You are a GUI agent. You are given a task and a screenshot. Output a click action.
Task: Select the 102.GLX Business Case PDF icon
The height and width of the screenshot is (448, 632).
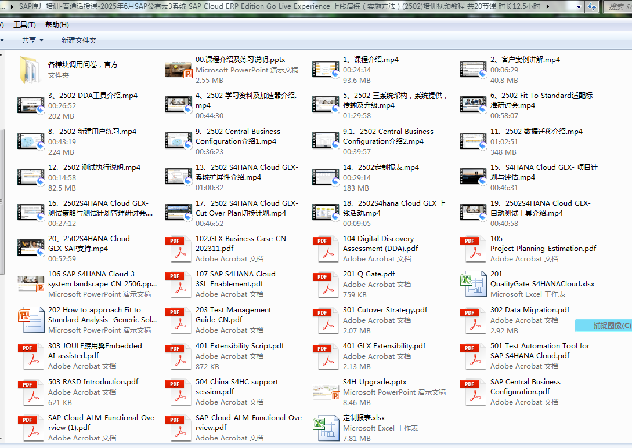(178, 249)
